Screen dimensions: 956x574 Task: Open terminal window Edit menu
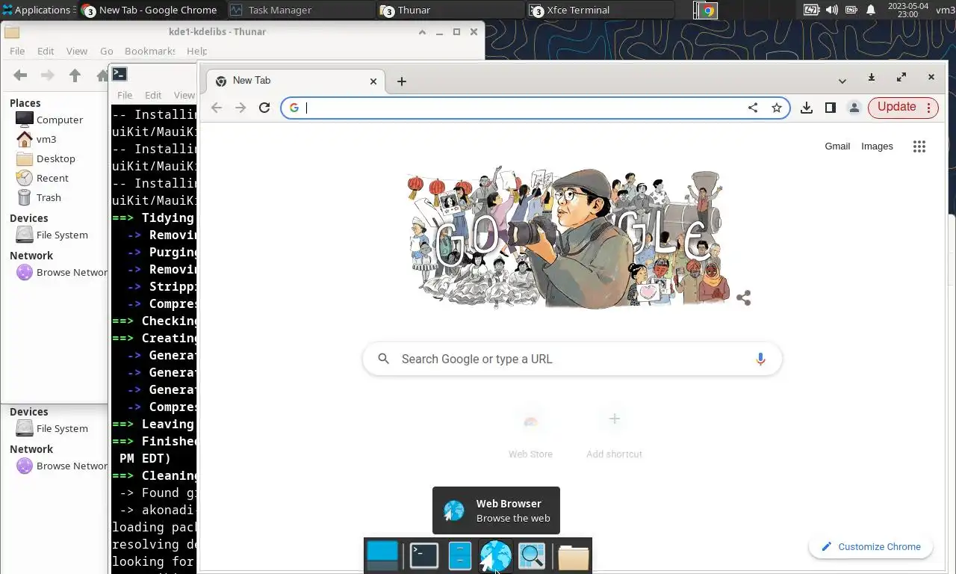pyautogui.click(x=153, y=95)
